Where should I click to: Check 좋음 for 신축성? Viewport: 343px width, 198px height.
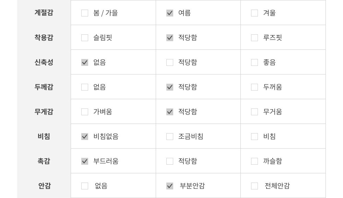tap(255, 62)
